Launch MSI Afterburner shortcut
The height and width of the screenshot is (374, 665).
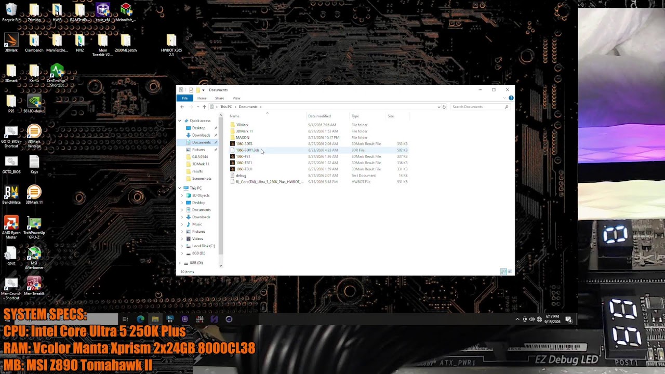pos(34,258)
